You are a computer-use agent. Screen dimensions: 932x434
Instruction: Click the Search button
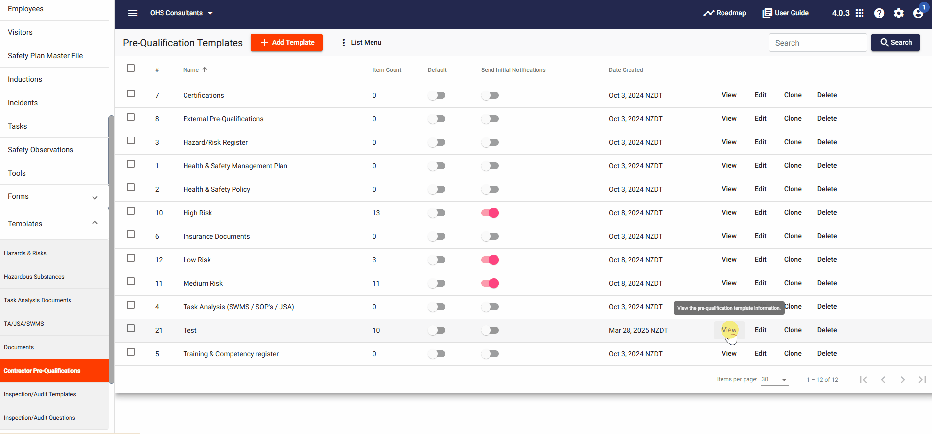[895, 43]
